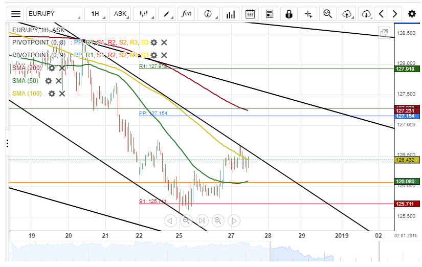Image resolution: width=422 pixels, height=267 pixels.
Task: Click the SMA (200) legend label
Action: pyautogui.click(x=27, y=68)
